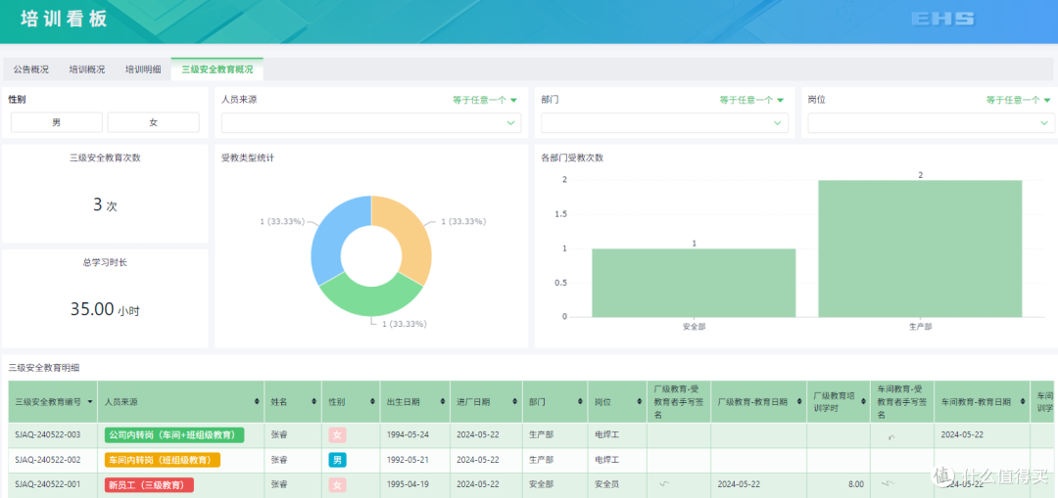Open 三级安全教育编号 column menu arrow
This screenshot has height=498, width=1058.
pos(90,402)
